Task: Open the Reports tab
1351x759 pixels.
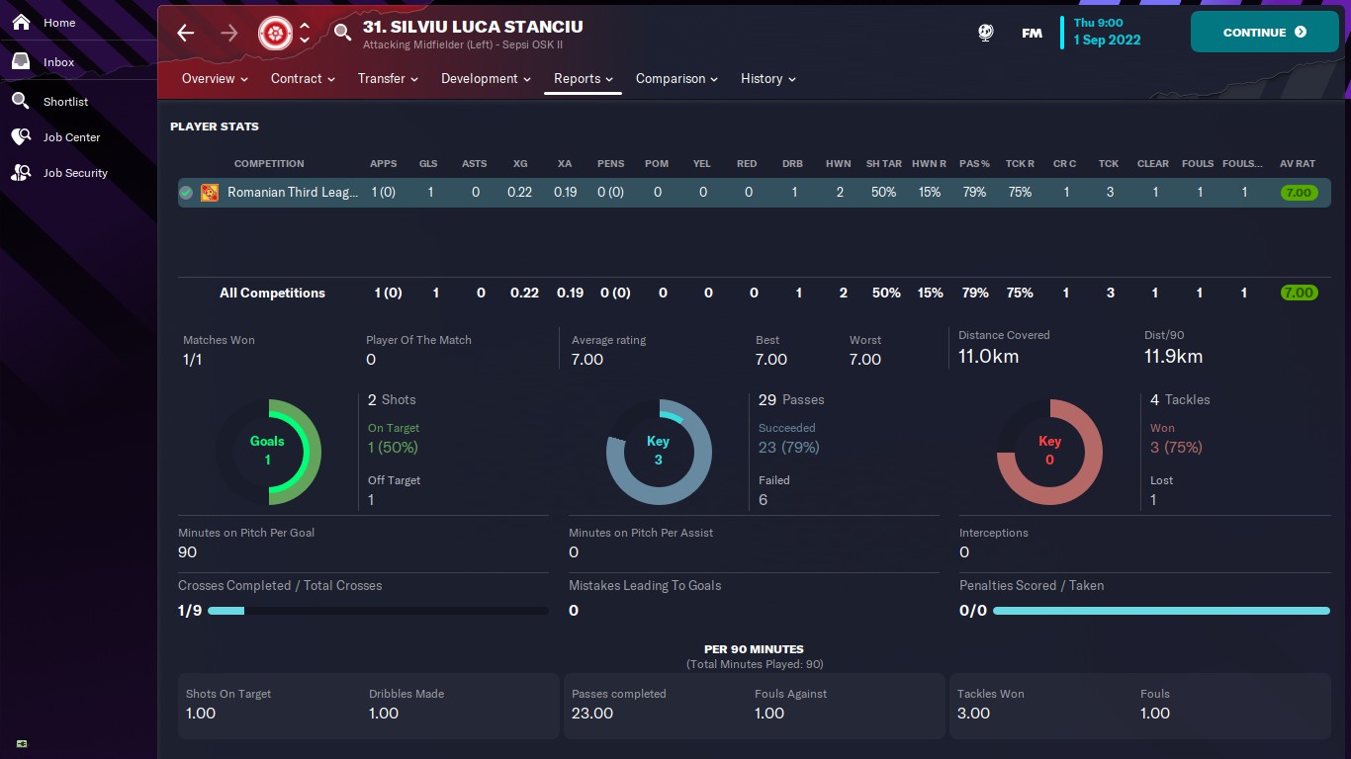Action: click(x=583, y=79)
